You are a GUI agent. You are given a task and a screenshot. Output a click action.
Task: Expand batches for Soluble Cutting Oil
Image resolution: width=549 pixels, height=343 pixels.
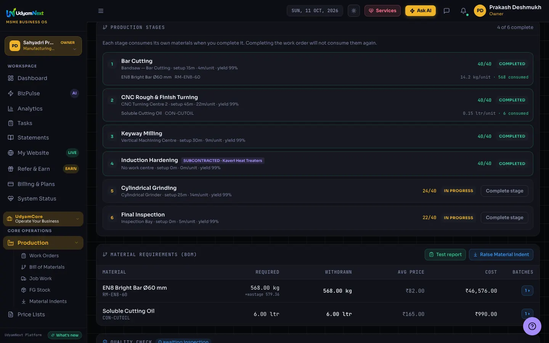click(527, 314)
